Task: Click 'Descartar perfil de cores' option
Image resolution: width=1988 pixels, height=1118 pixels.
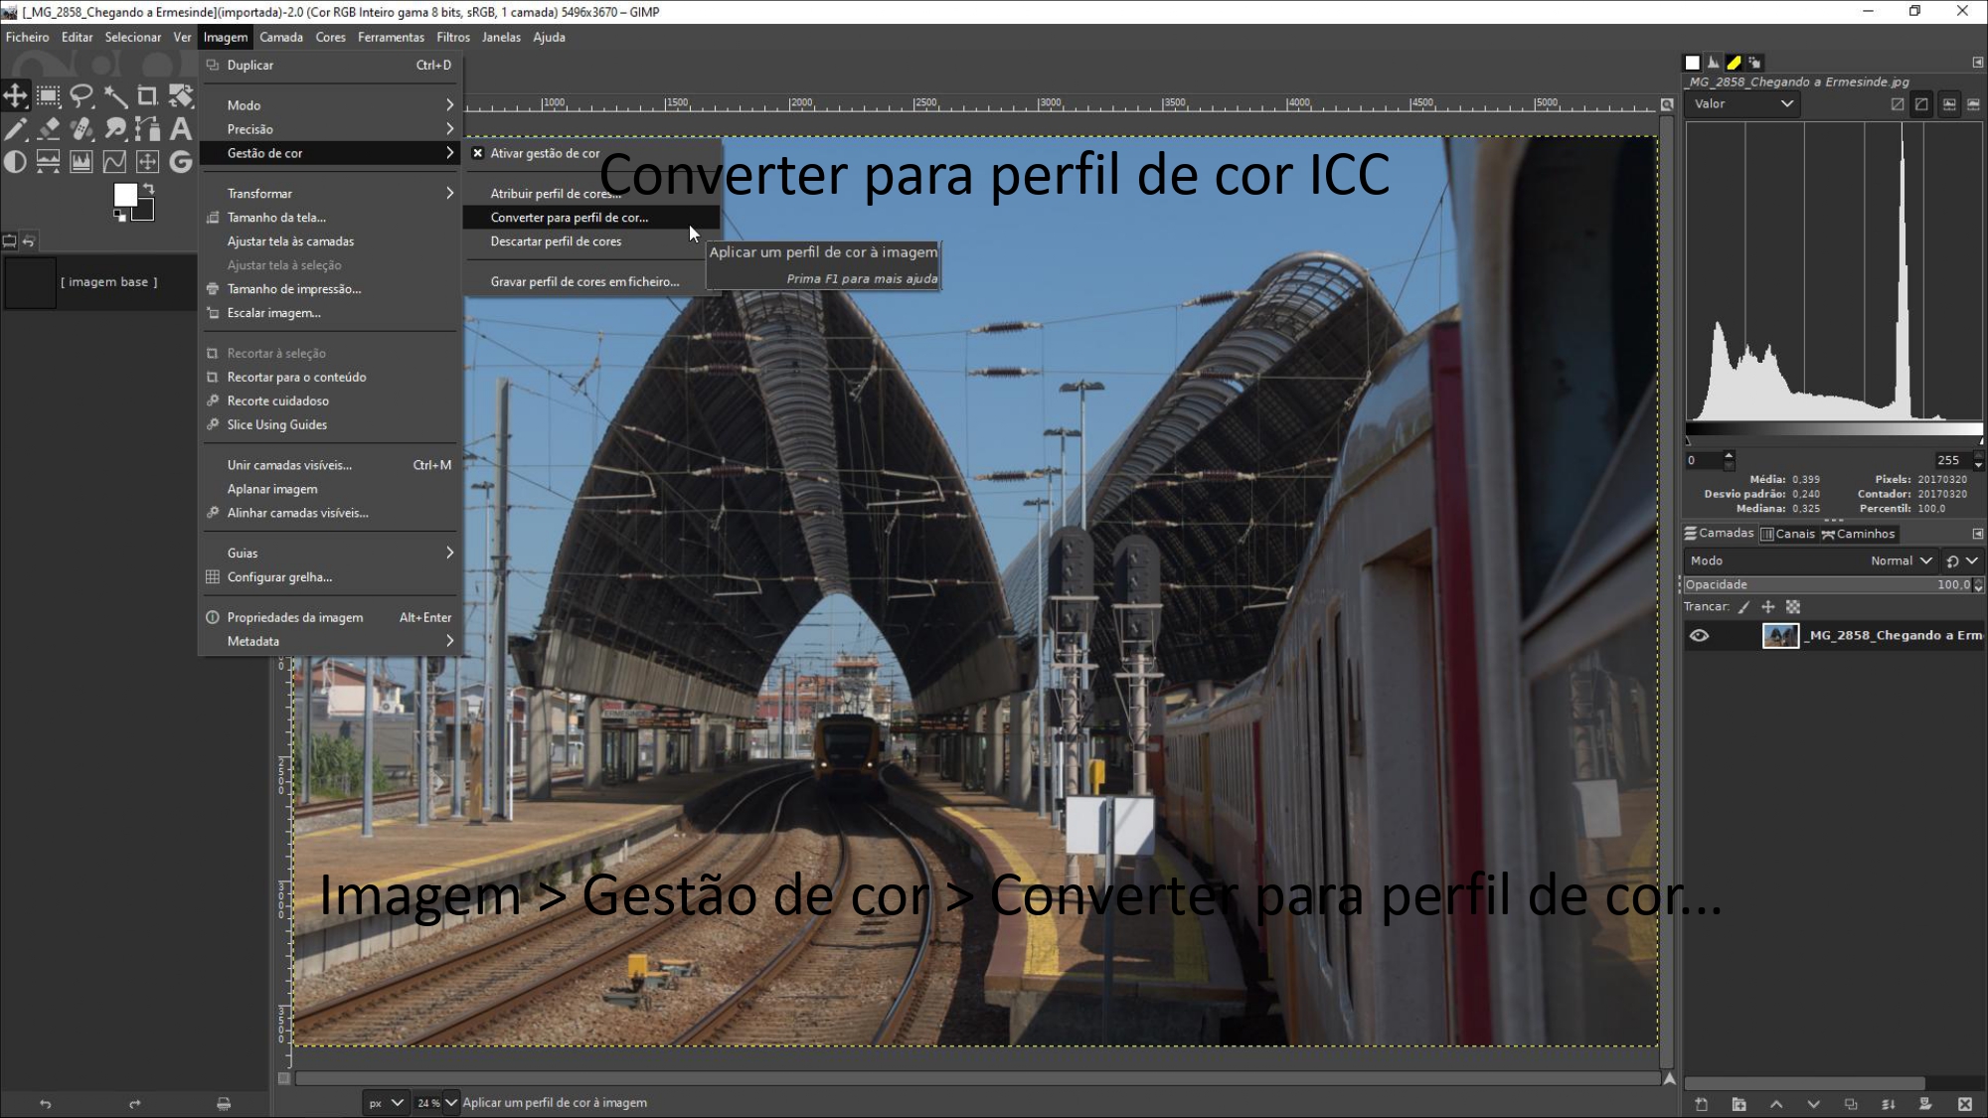Action: 556,241
